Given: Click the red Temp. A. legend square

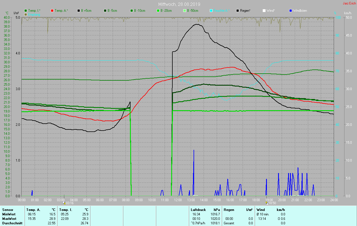Looking at the screenshot, I should click(x=52, y=11).
